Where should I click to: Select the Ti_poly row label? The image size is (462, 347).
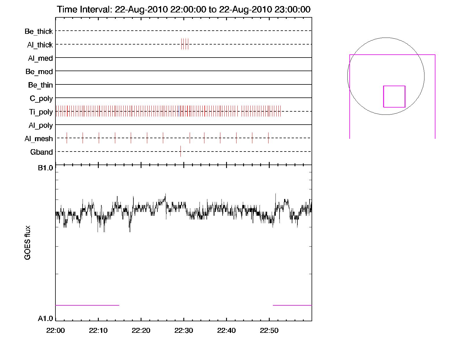pyautogui.click(x=41, y=112)
